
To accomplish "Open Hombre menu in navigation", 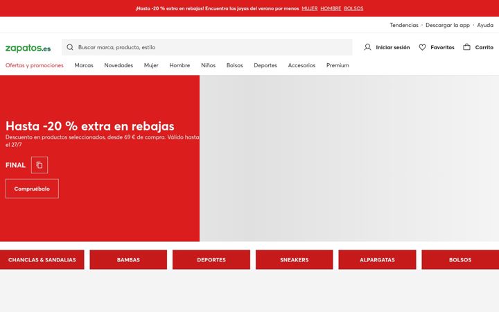I will 180,65.
